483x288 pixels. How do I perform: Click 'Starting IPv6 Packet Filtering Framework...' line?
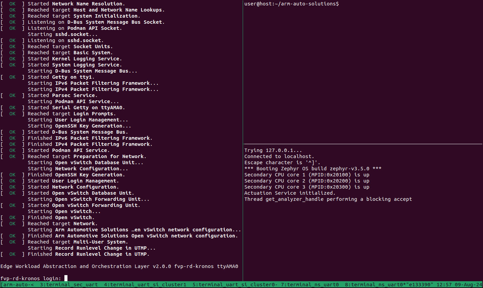93,83
